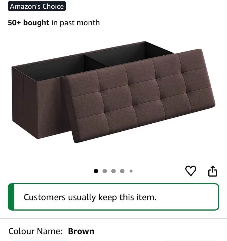Click the Brown colour name label
The image size is (227, 241).
pos(81,231)
